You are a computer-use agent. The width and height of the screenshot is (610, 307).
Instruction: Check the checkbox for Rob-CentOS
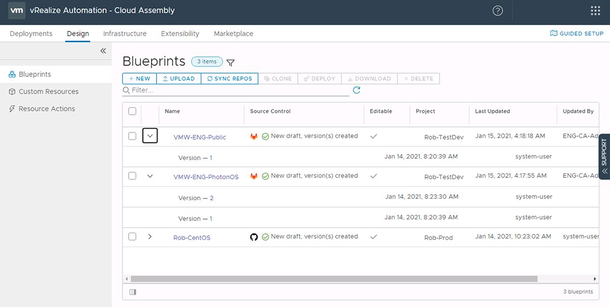[132, 236]
